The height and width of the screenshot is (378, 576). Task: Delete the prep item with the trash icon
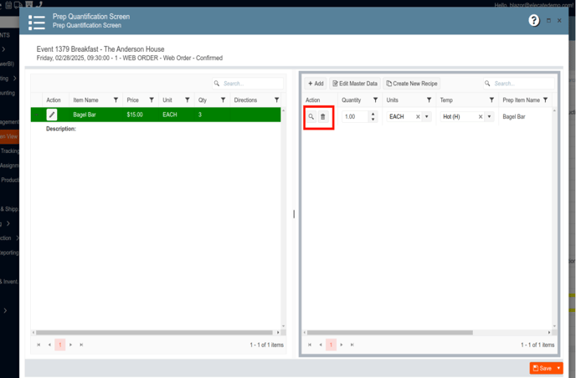click(323, 117)
